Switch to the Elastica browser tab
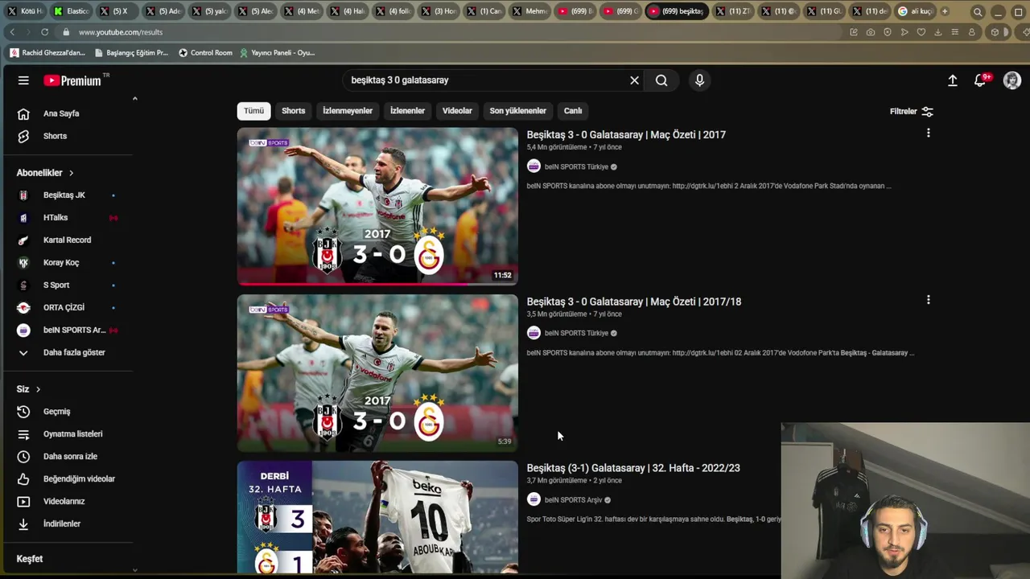The image size is (1030, 579). click(72, 11)
